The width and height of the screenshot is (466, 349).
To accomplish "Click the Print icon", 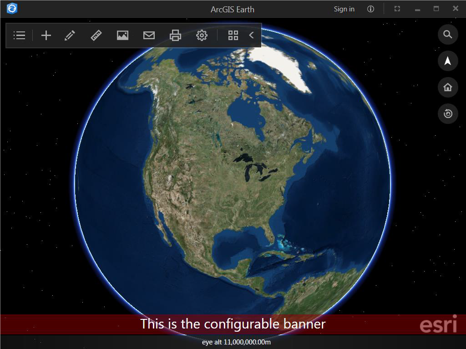I will (x=175, y=36).
